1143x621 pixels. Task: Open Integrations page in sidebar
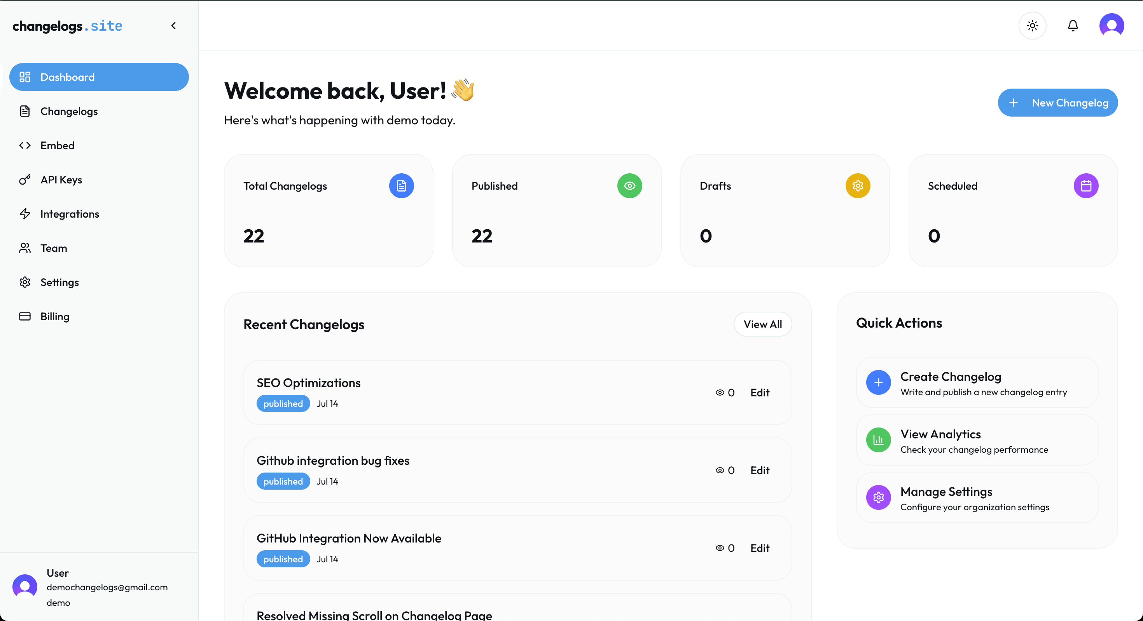click(99, 214)
